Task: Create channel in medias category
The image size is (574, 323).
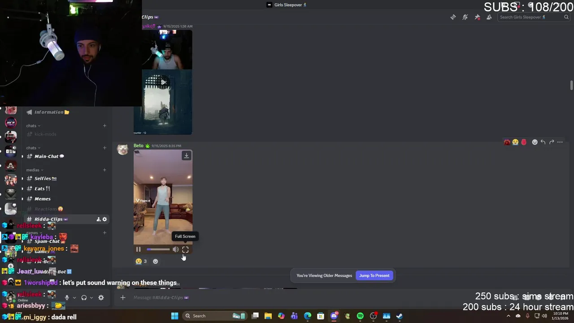Action: 104,170
